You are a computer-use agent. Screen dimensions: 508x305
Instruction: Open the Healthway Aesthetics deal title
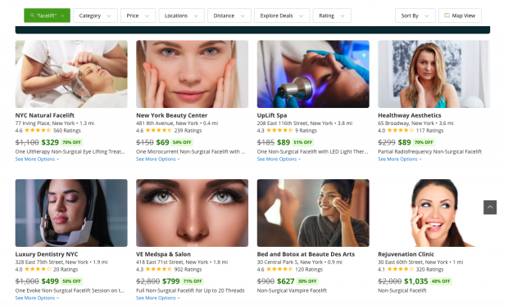point(410,115)
